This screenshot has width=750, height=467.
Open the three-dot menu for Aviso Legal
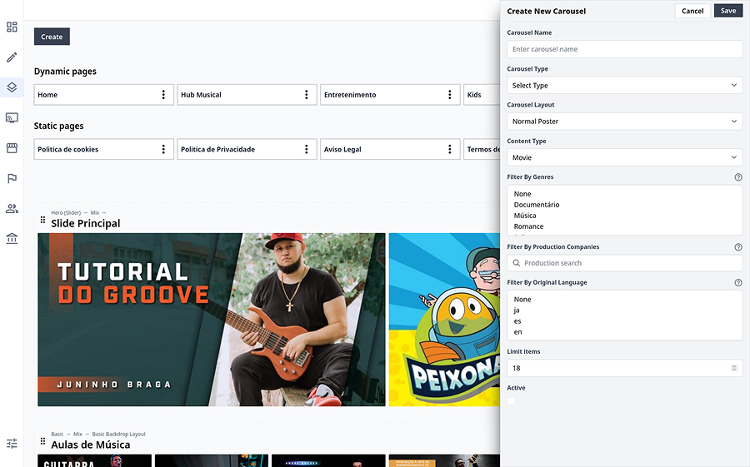(450, 149)
